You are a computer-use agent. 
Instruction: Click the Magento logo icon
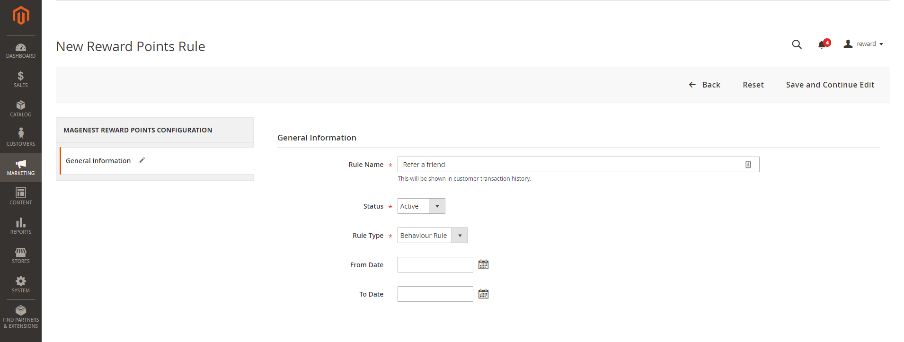click(21, 16)
